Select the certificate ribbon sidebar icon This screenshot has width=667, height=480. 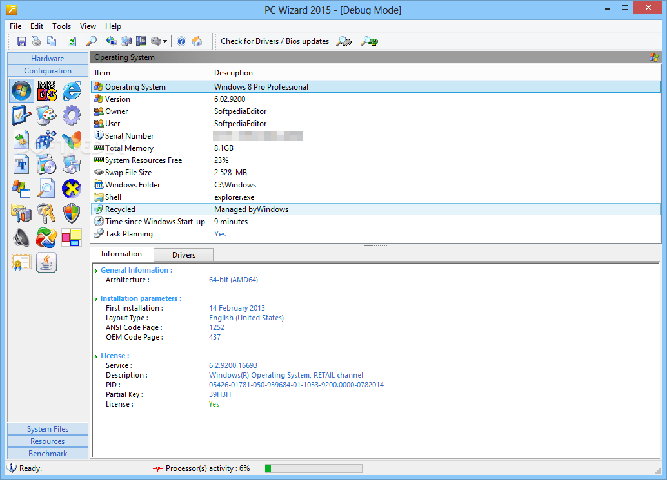click(x=21, y=262)
